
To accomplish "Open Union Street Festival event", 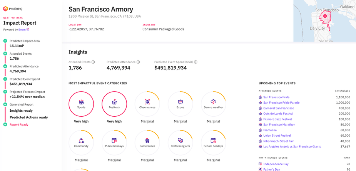I will tap(277, 136).
